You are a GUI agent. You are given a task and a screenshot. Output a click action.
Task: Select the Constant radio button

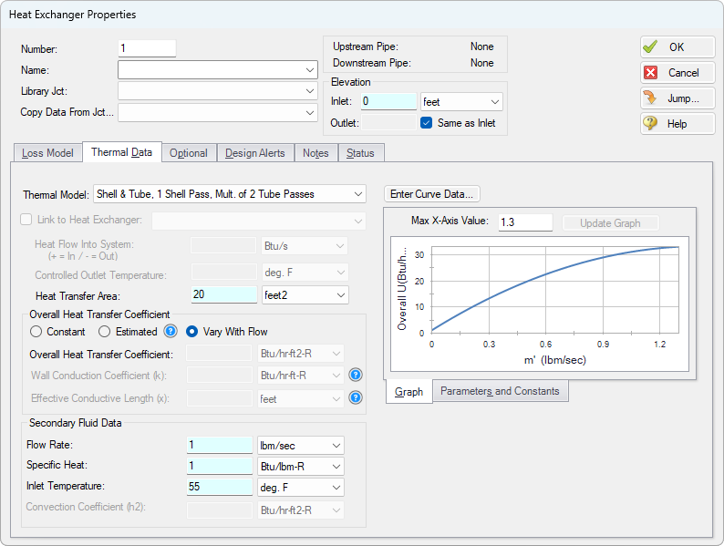click(x=36, y=332)
